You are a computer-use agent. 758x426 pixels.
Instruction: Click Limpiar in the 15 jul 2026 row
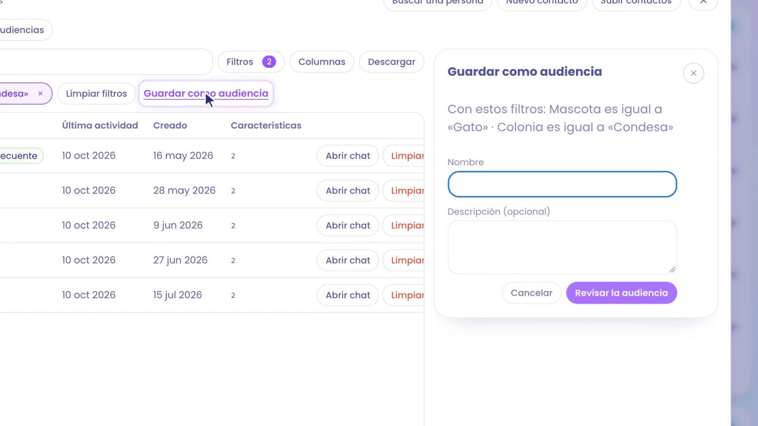pos(403,295)
